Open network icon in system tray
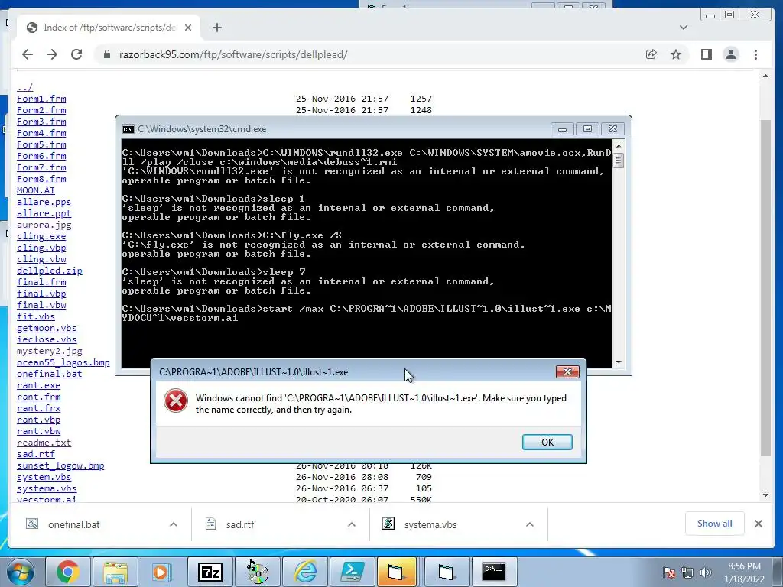 point(687,572)
